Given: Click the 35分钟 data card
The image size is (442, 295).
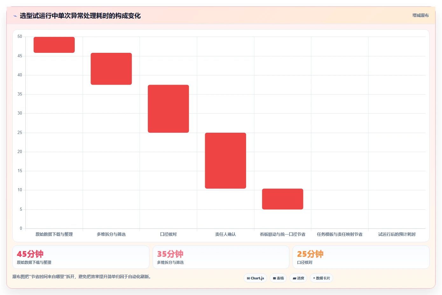Looking at the screenshot, I should point(221,257).
